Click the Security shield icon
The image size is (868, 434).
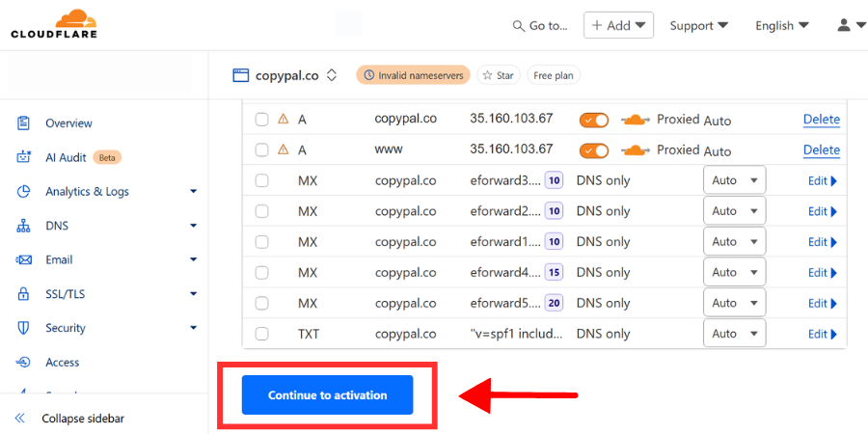(x=23, y=328)
